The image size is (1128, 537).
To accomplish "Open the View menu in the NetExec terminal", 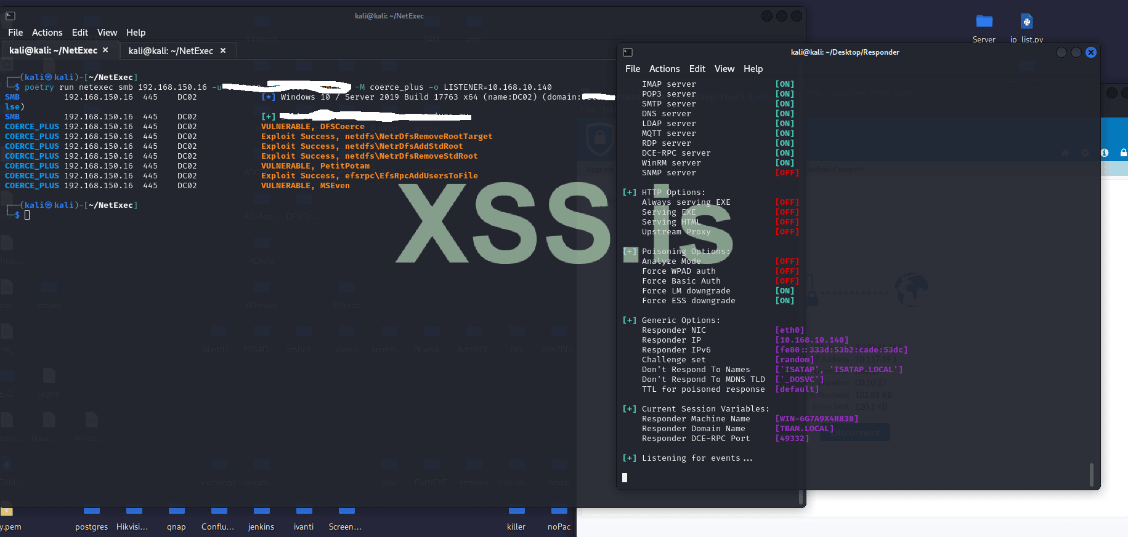I will 107,33.
